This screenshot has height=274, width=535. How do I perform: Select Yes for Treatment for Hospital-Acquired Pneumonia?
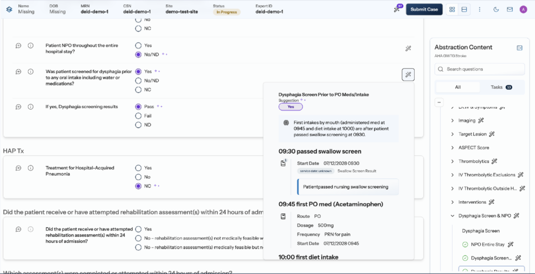click(138, 168)
